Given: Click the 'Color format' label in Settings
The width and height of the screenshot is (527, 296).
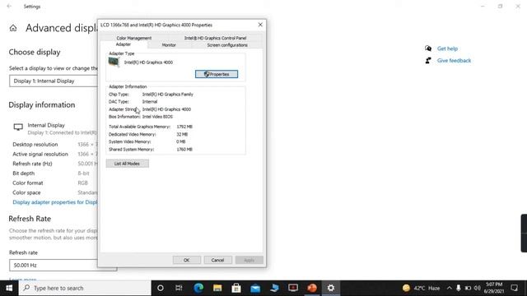Looking at the screenshot, I should 28,183.
